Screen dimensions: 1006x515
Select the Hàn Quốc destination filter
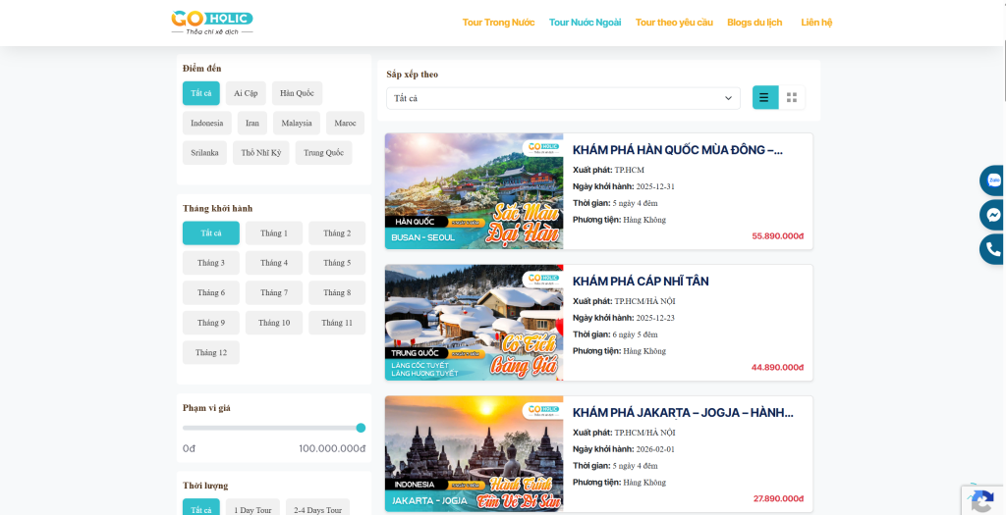pos(297,93)
